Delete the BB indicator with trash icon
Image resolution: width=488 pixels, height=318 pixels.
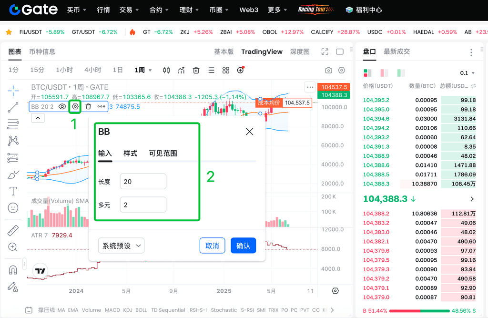88,107
